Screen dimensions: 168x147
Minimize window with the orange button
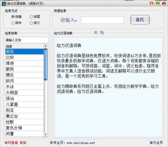pos(152,4)
